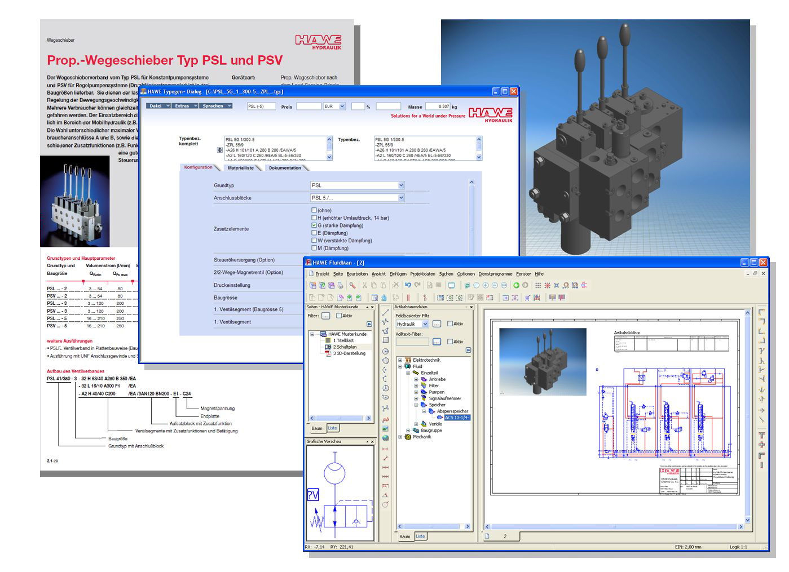Image resolution: width=789 pixels, height=572 pixels.
Task: Click the play arrow in Seiten panel
Action: click(369, 324)
